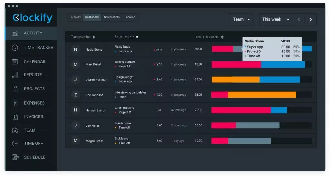
Task: Open Expenses via receipt icon
Action: click(15, 103)
